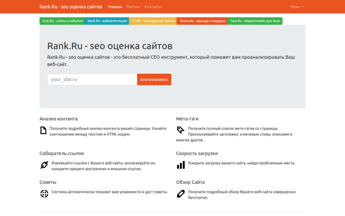Open the One.Ru - сайты и события tab
This screenshot has height=216, width=345.
coord(62,21)
